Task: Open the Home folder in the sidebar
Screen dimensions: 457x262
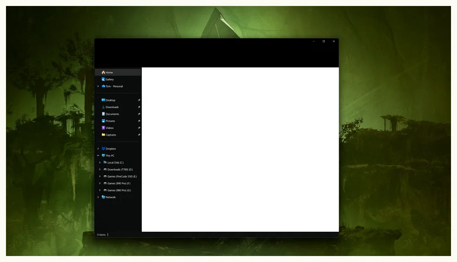Action: [x=109, y=73]
